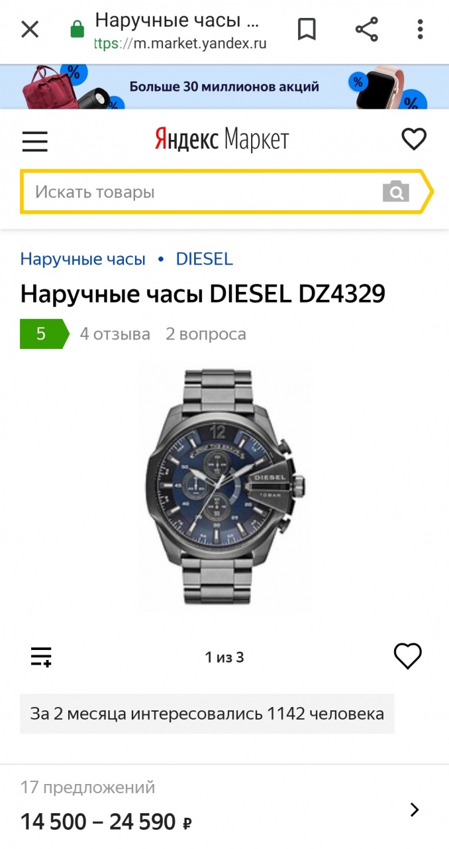Tap the green secure padlock icon
The height and width of the screenshot is (849, 449).
77,29
